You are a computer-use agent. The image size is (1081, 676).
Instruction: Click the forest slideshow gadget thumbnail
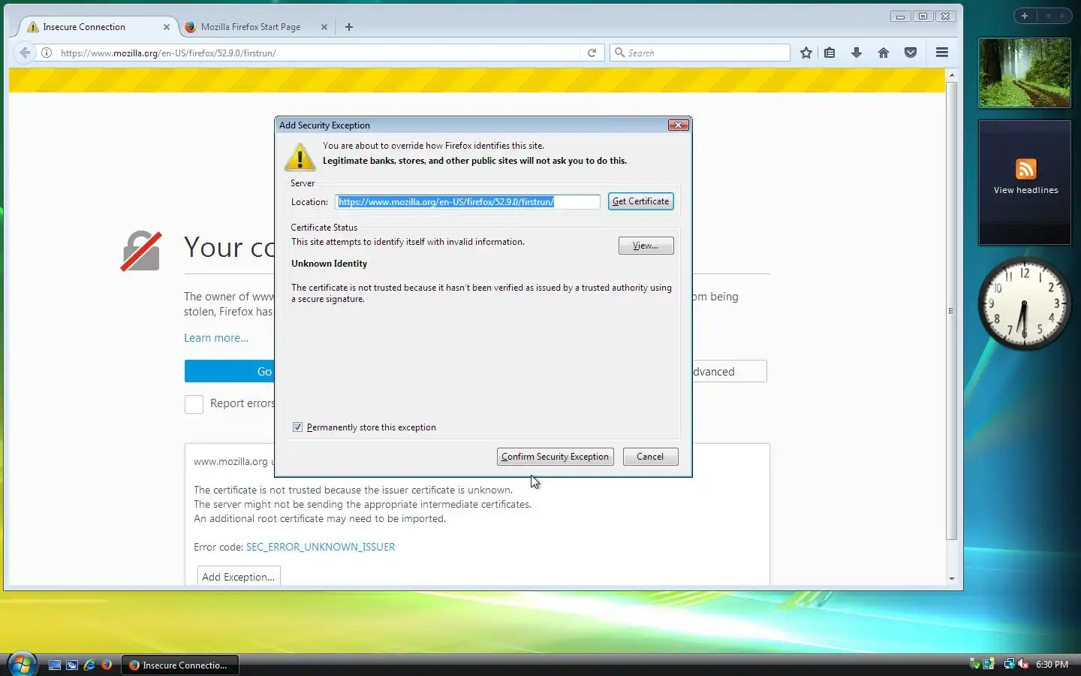[1025, 73]
